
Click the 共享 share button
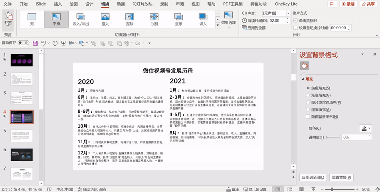(368, 4)
